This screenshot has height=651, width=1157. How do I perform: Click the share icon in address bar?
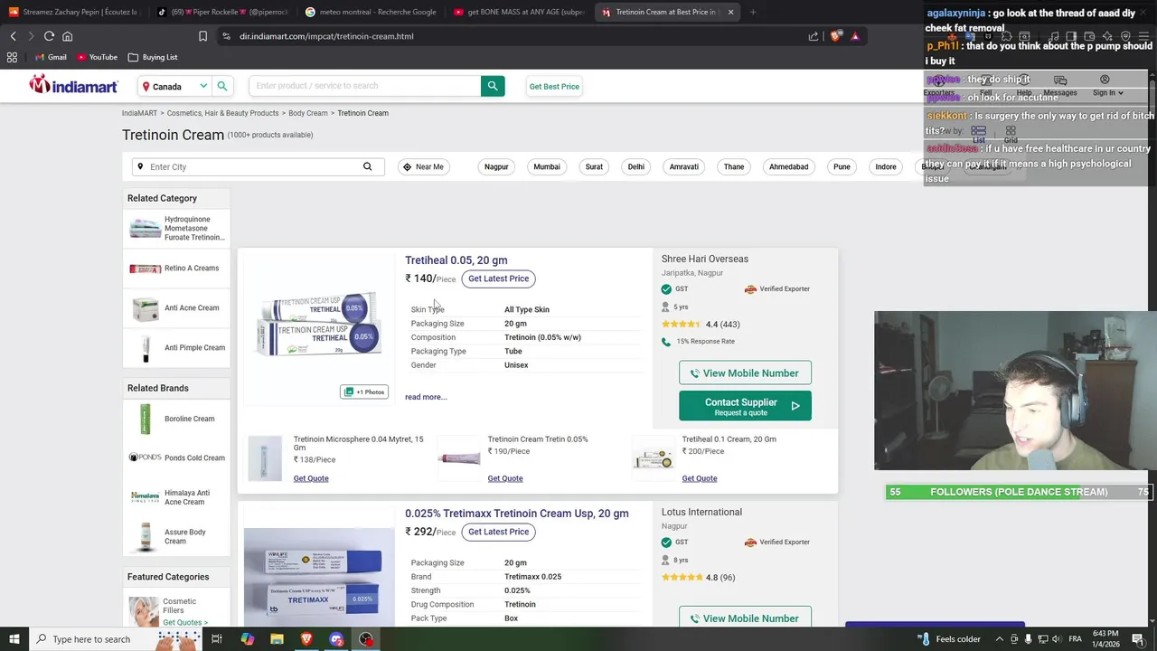814,36
